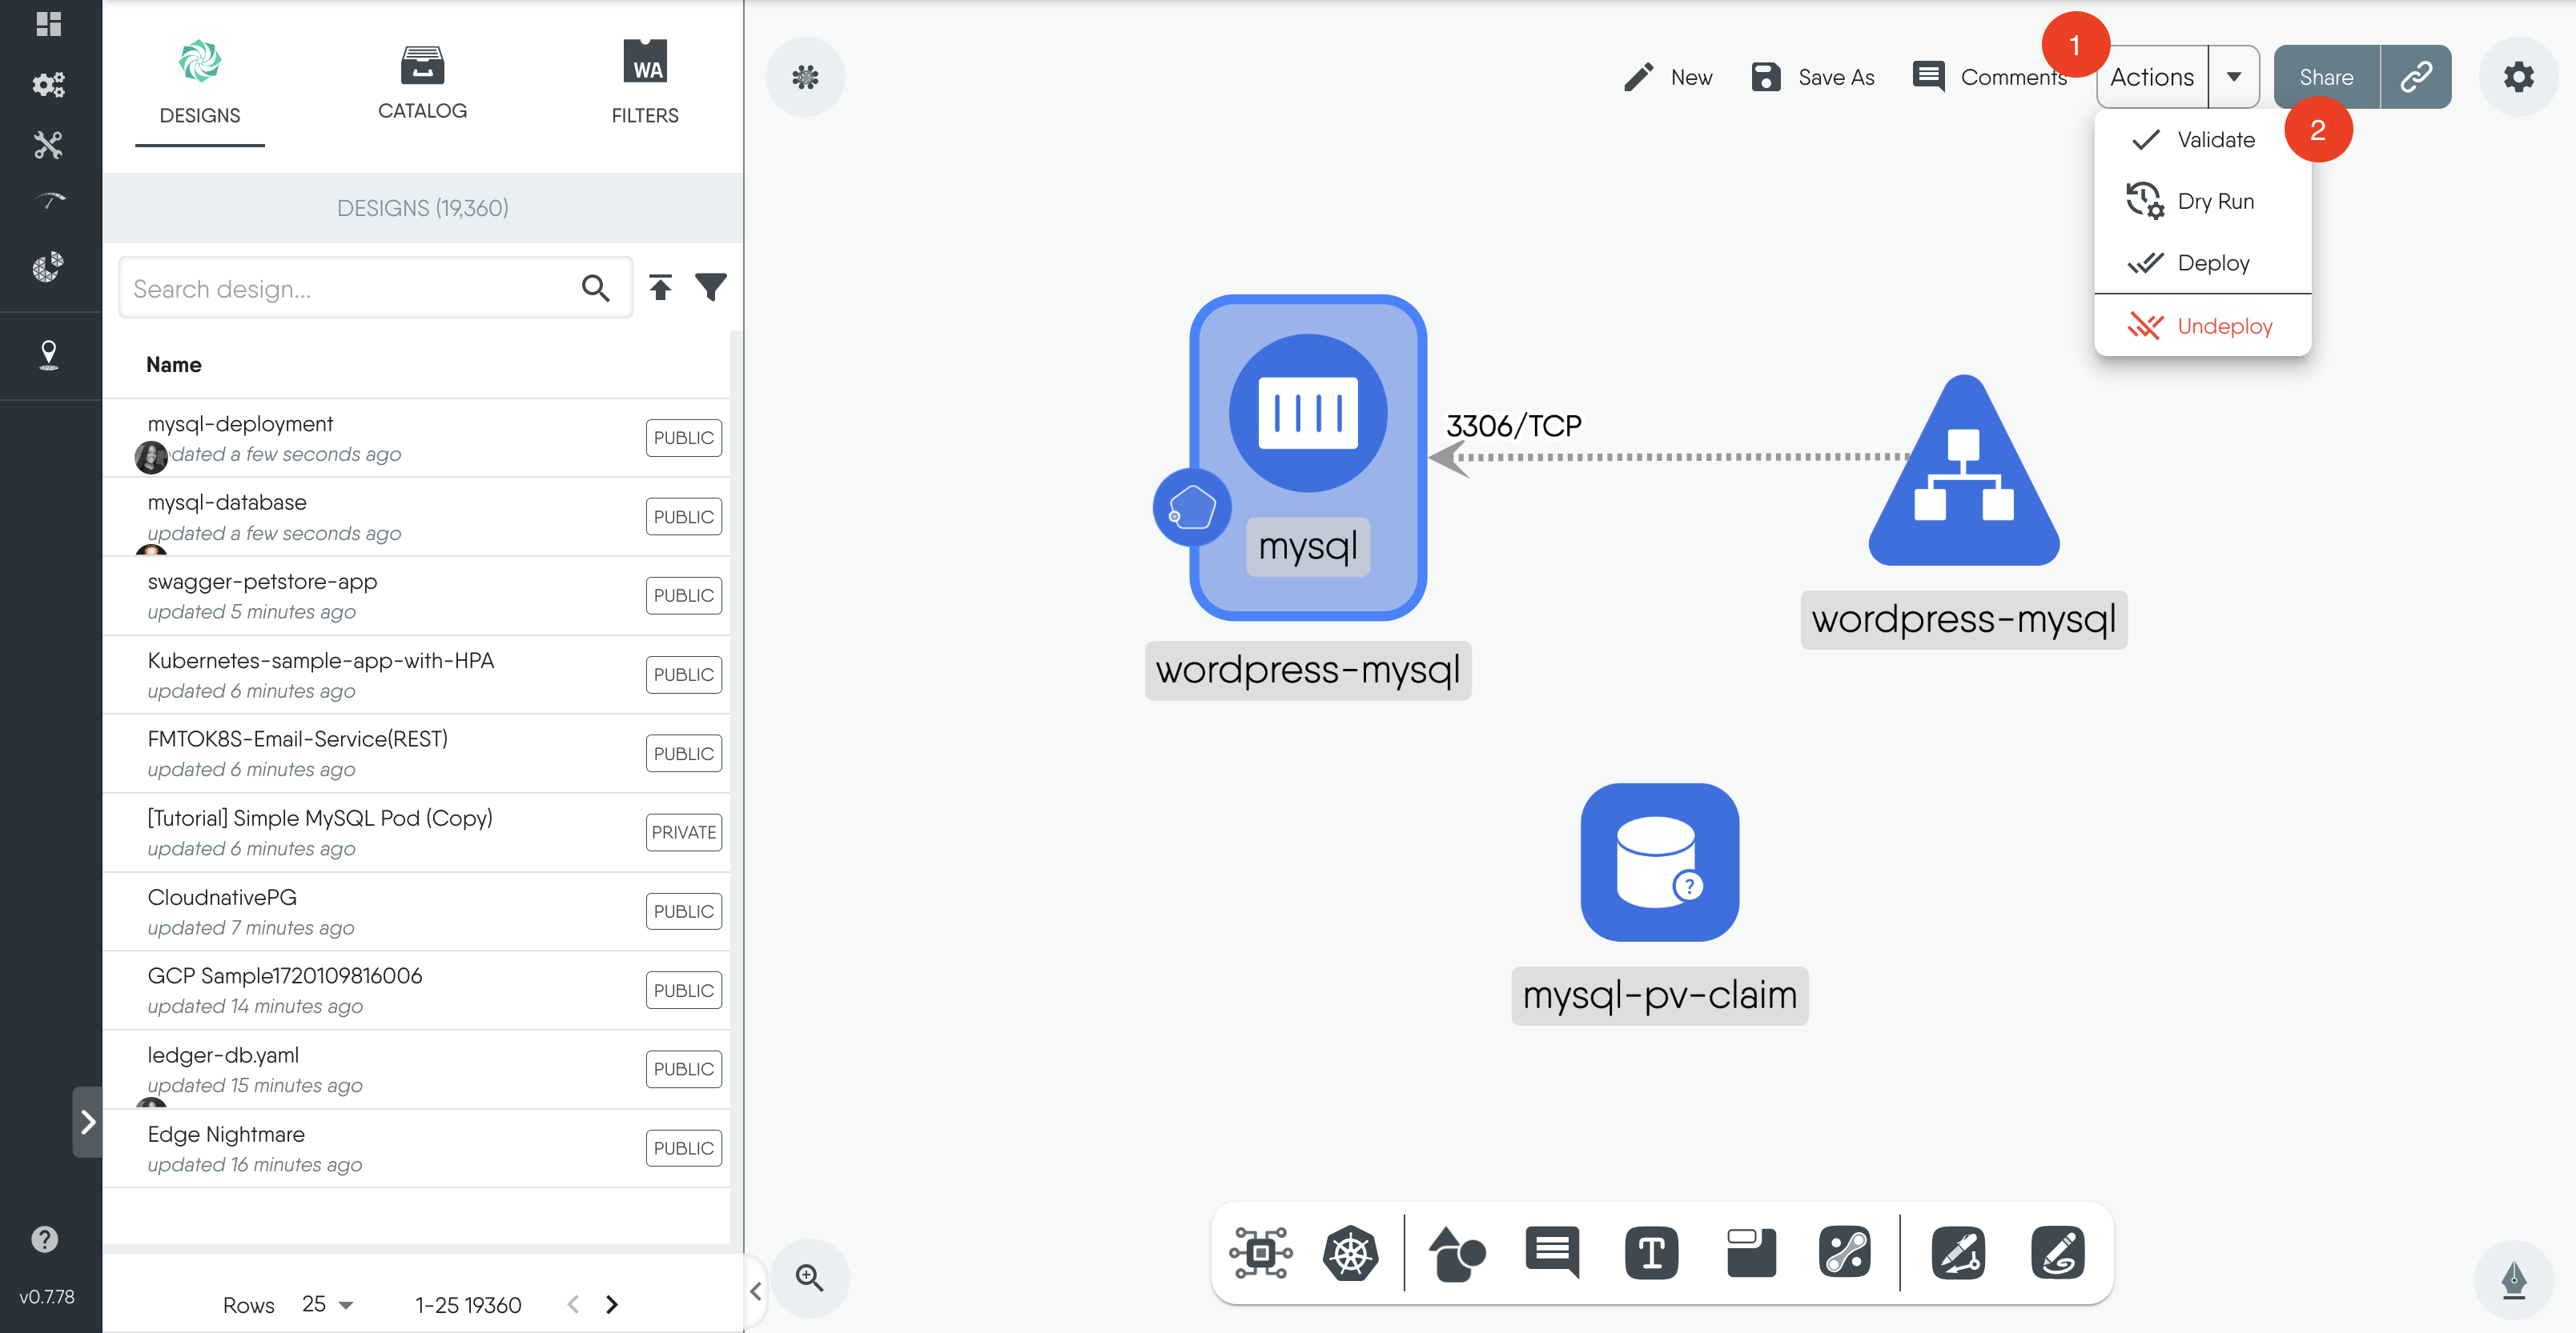This screenshot has height=1333, width=2576.
Task: Collapse the Actions dropdown arrow
Action: pos(2233,77)
